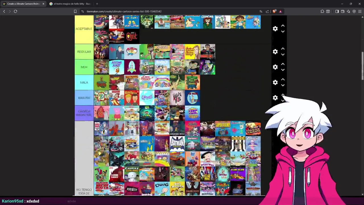The height and width of the screenshot is (205, 364).
Task: Close the Create a Ulimate Cartoon tab
Action: 43,4
